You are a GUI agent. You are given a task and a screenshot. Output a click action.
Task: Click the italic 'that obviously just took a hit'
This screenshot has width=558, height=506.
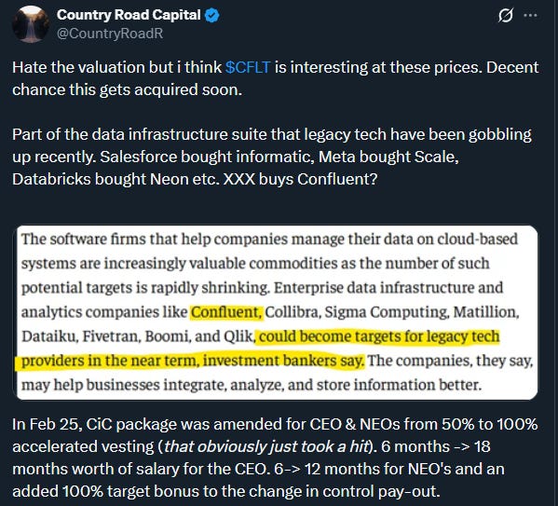[265, 446]
